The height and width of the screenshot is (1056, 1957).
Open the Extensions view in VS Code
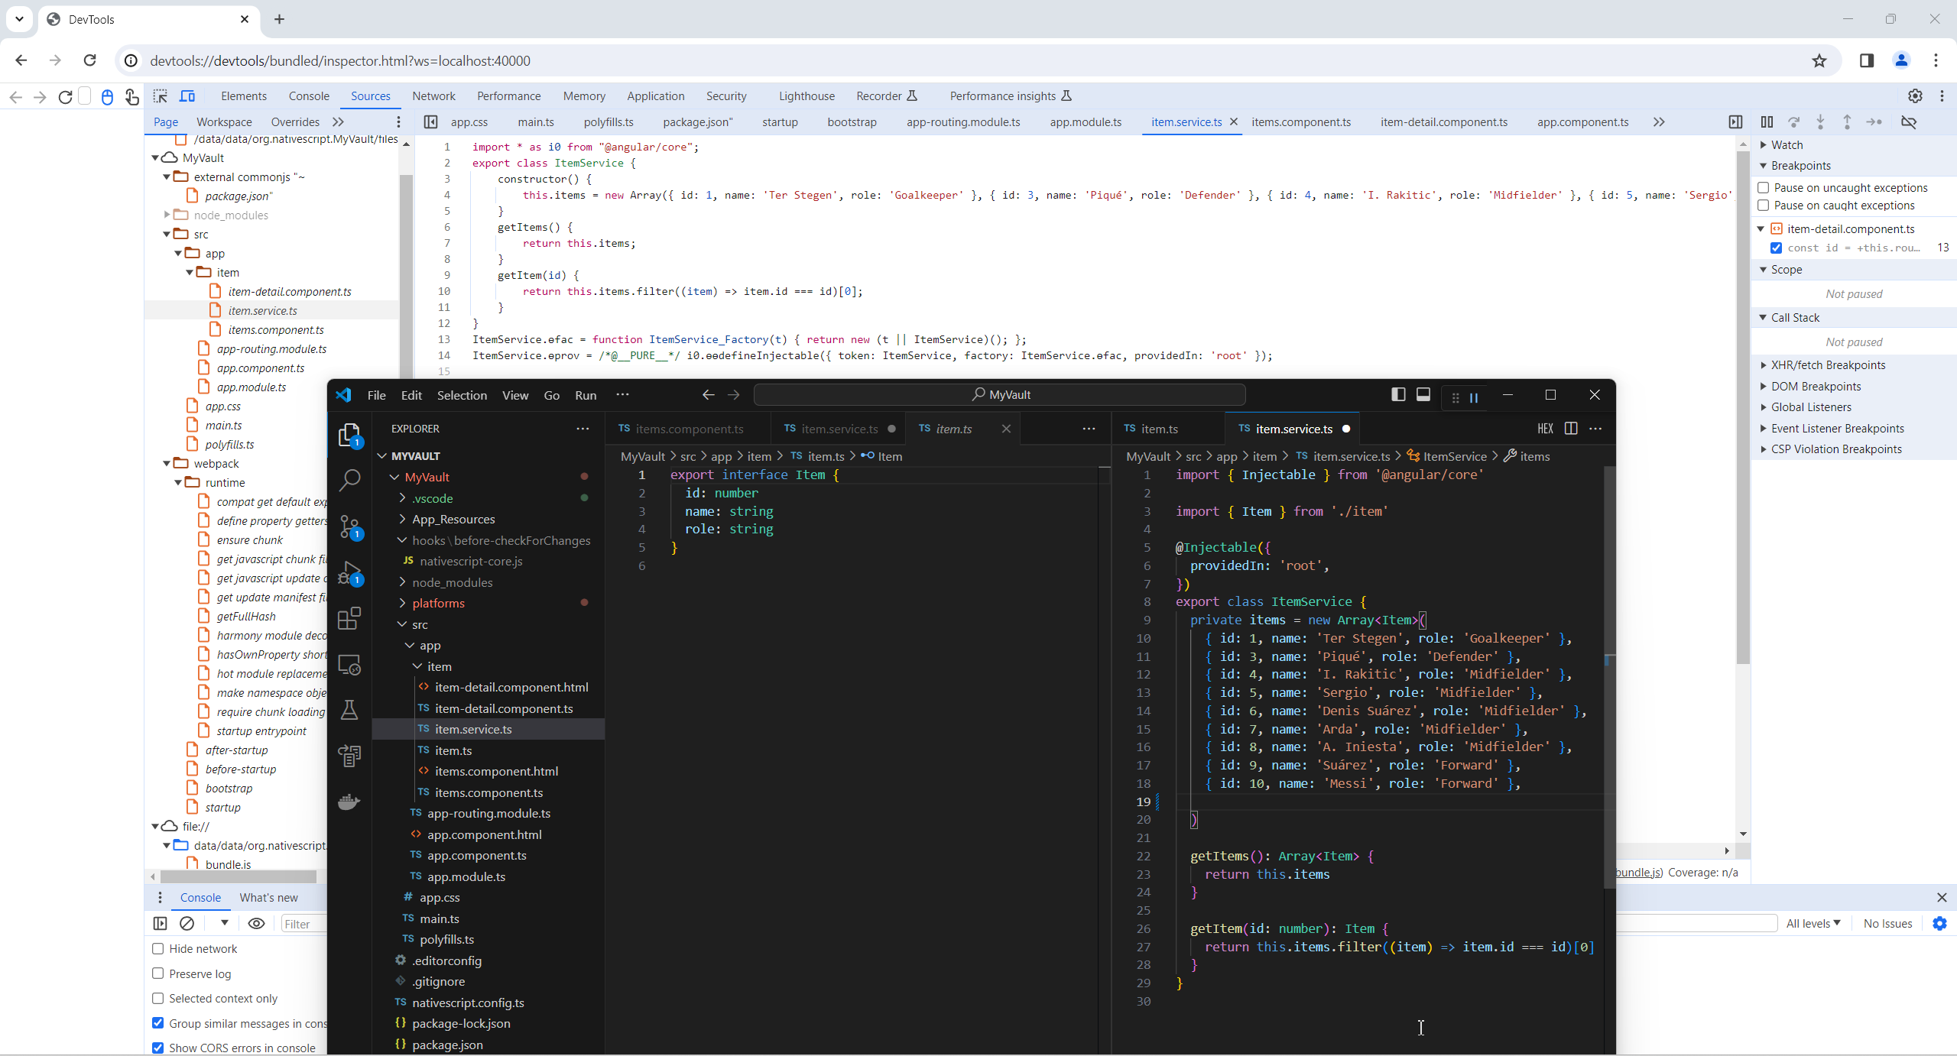pyautogui.click(x=349, y=618)
